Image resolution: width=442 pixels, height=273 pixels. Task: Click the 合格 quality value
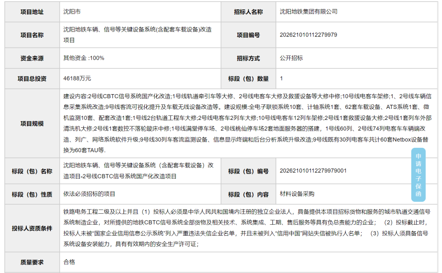[x=69, y=262]
